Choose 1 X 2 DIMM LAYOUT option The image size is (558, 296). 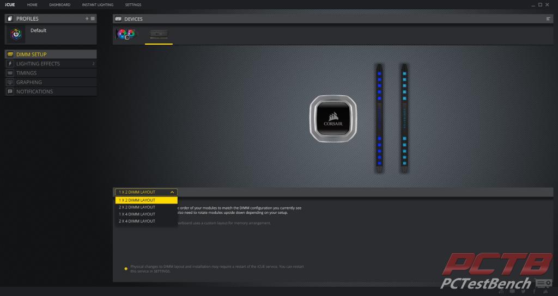coord(146,200)
